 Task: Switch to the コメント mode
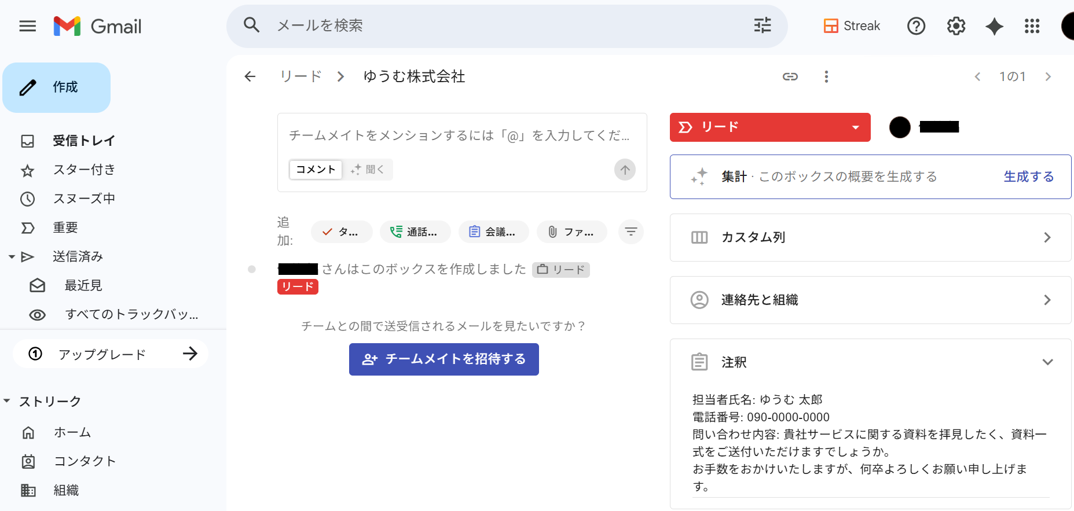(316, 170)
